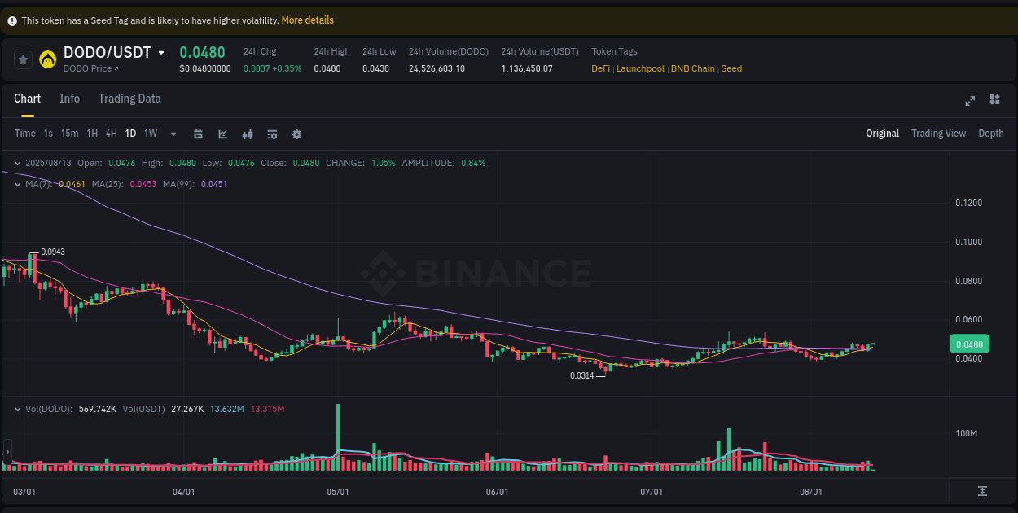Open the date range calendar icon

tap(198, 134)
